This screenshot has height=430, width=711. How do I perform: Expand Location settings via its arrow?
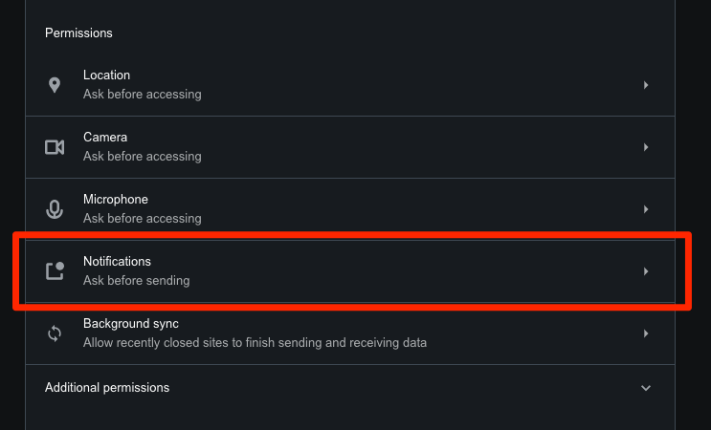646,85
